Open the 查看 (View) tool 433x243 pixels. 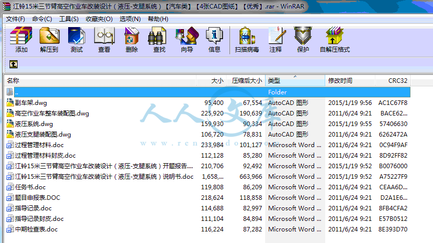point(104,40)
